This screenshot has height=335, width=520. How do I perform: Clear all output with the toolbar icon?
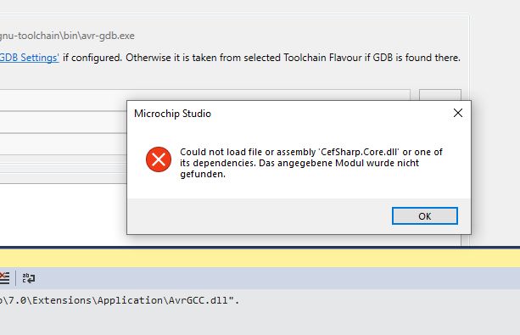(x=4, y=278)
